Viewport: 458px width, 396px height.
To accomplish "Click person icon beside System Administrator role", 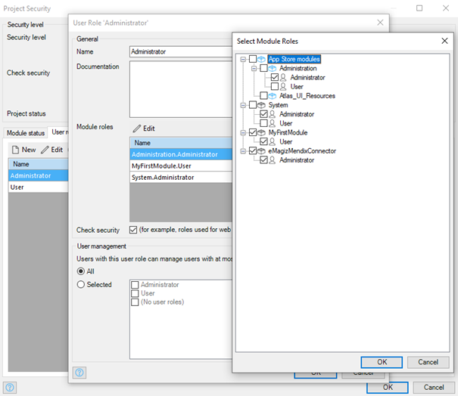I will (273, 114).
